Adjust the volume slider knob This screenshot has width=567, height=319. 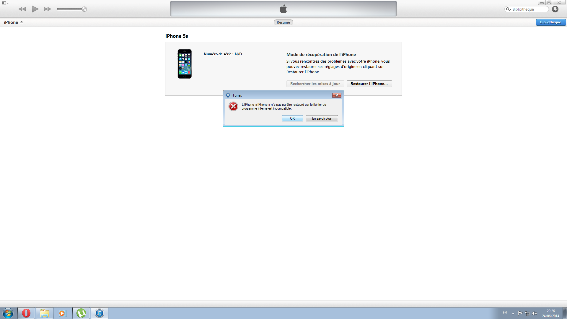tap(84, 9)
